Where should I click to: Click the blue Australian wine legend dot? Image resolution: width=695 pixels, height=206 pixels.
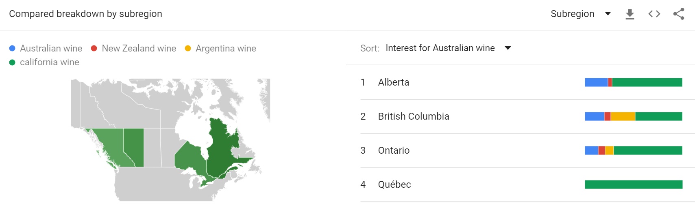[12, 48]
